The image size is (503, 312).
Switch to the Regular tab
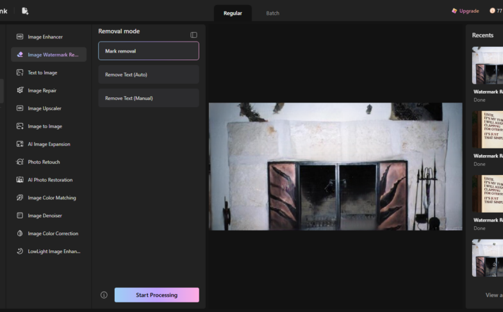tap(233, 13)
